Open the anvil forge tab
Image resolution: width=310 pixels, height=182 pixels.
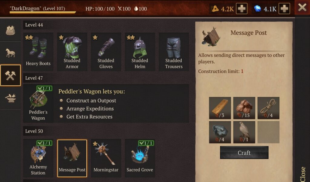coord(10,97)
